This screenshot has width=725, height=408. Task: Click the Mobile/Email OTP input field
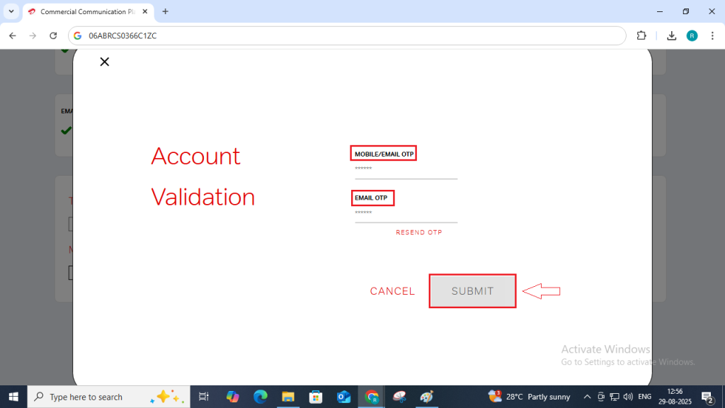pos(406,170)
